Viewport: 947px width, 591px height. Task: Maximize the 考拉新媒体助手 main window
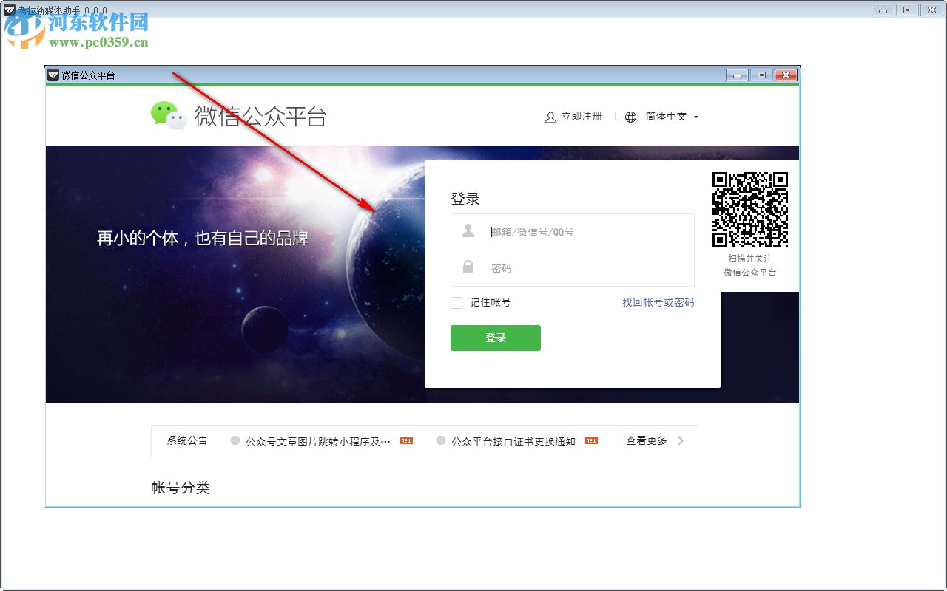tap(907, 10)
